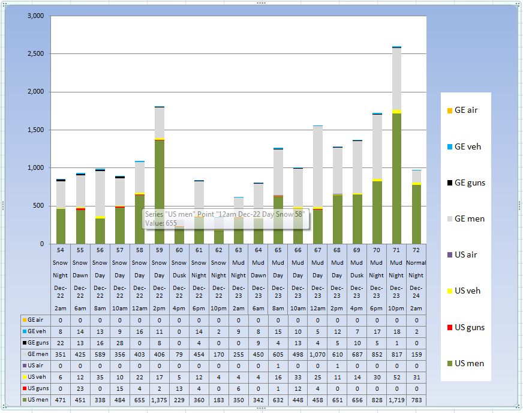The width and height of the screenshot is (523, 413).
Task: Click the 10pm time label under turn 71
Action: 396,309
